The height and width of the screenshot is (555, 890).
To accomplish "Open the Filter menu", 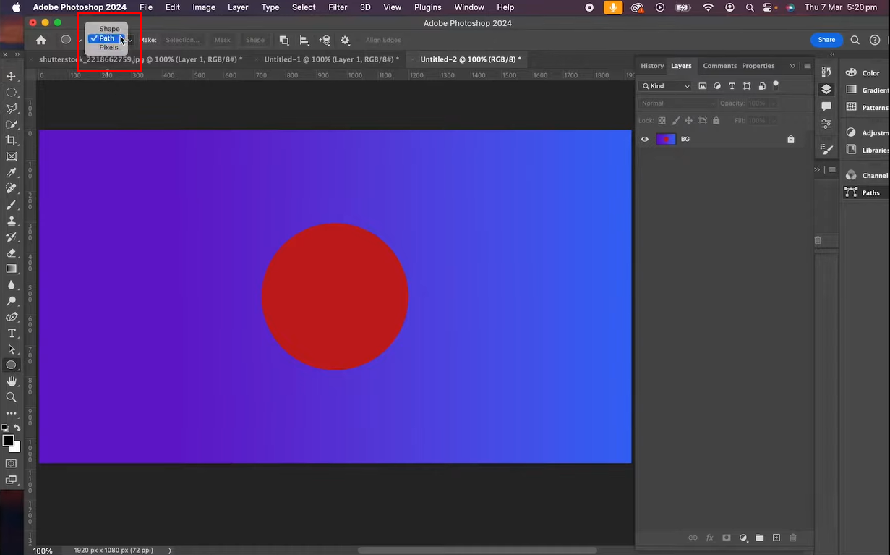I will click(337, 7).
